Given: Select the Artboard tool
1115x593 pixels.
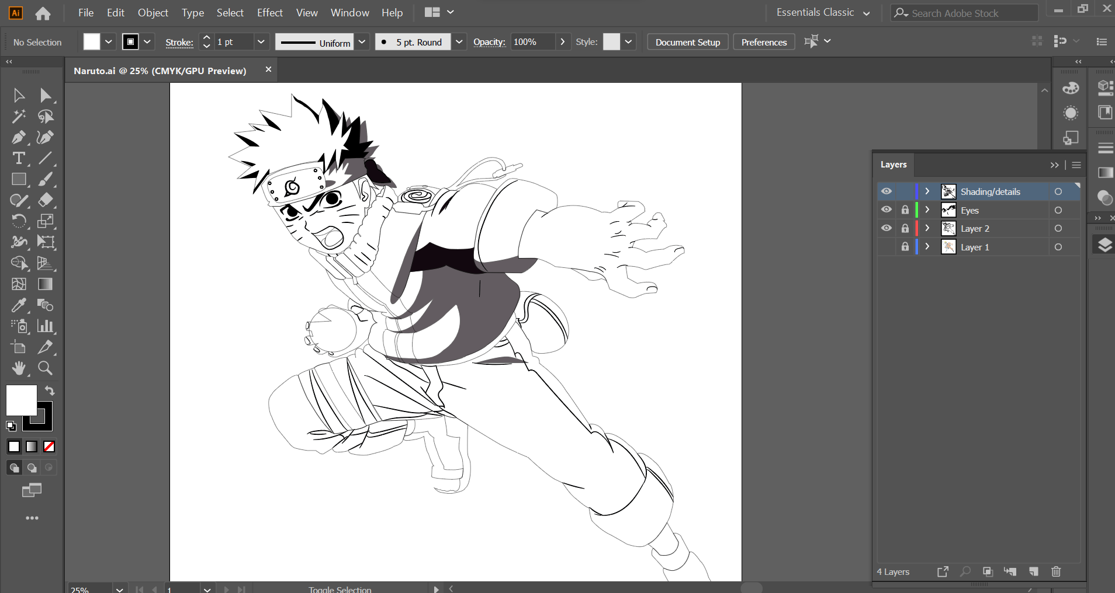Looking at the screenshot, I should [x=19, y=347].
